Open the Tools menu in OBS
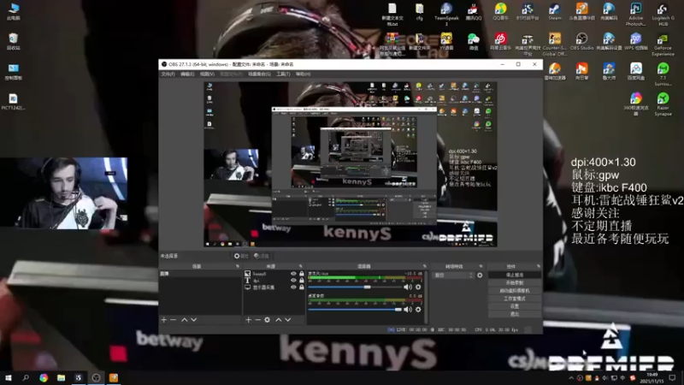The image size is (684, 385). click(283, 74)
